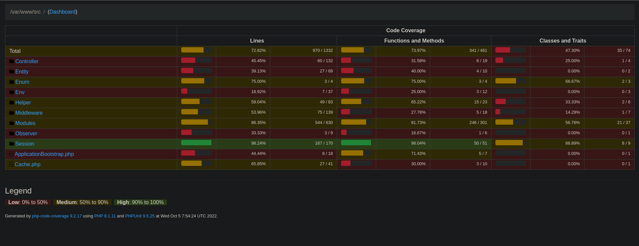Click the Controller classes coverage progress bar
639x246 pixels.
pos(511,60)
